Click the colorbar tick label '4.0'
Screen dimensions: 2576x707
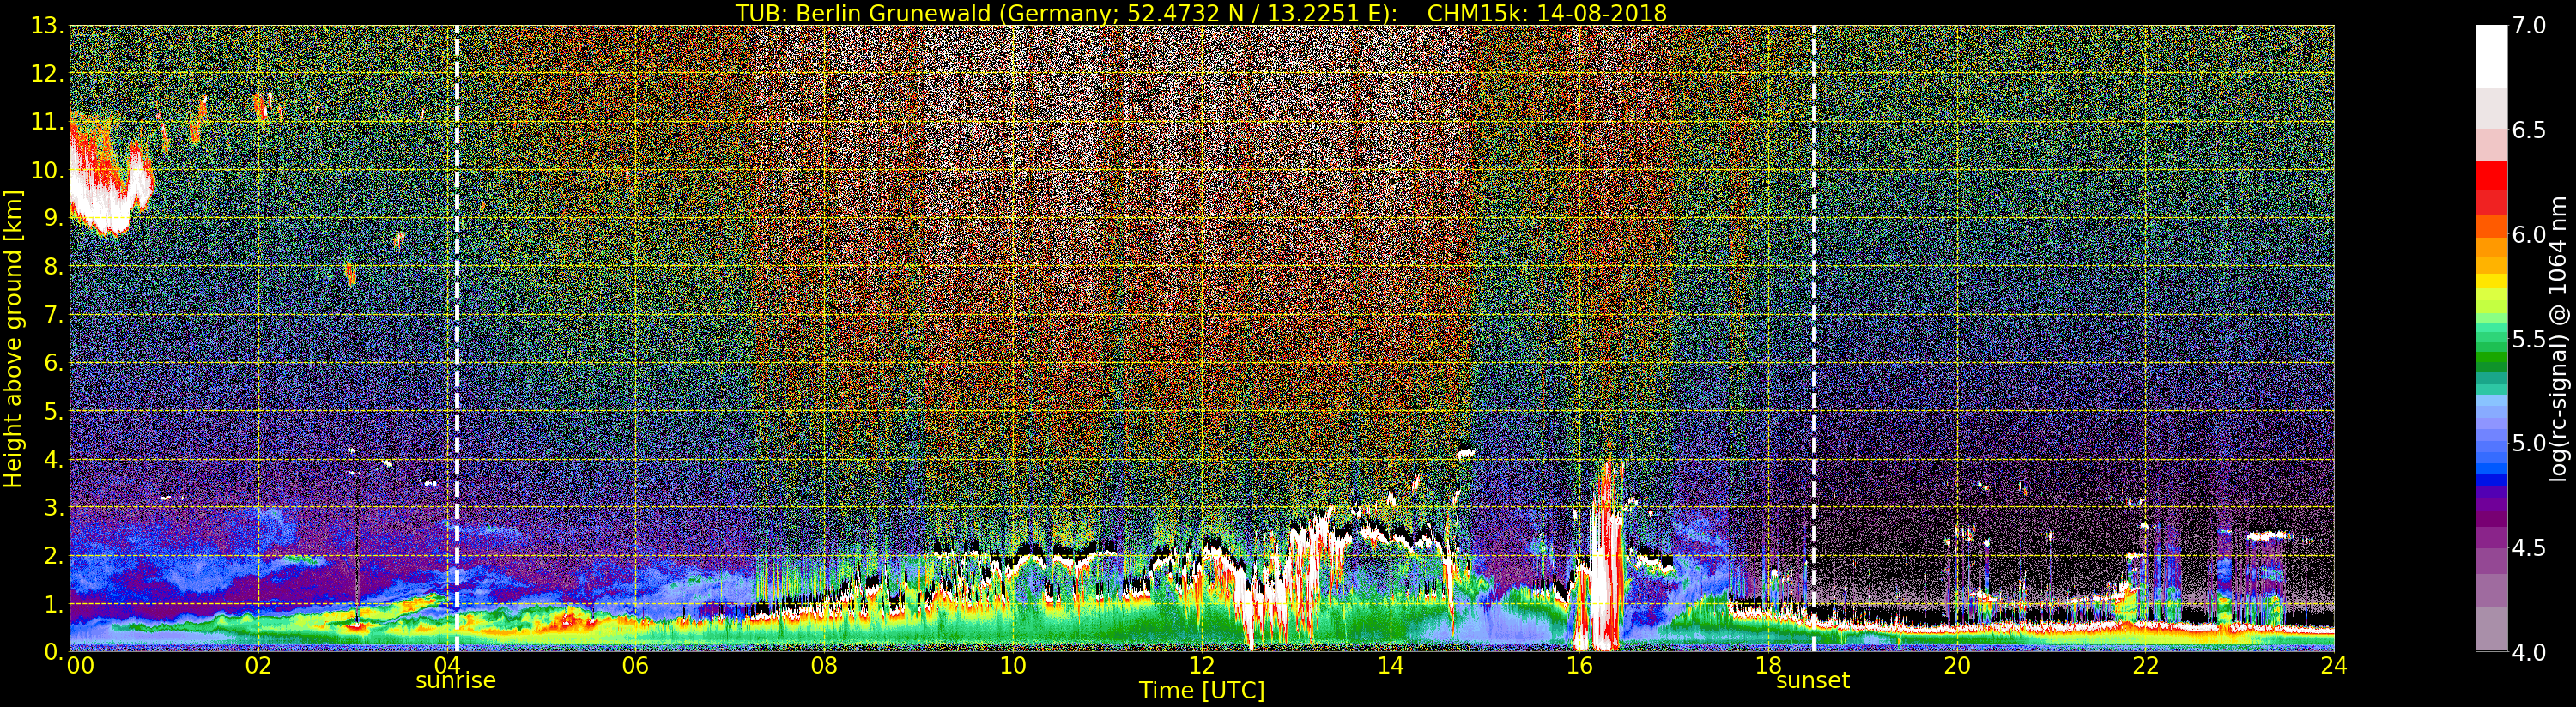(2529, 652)
